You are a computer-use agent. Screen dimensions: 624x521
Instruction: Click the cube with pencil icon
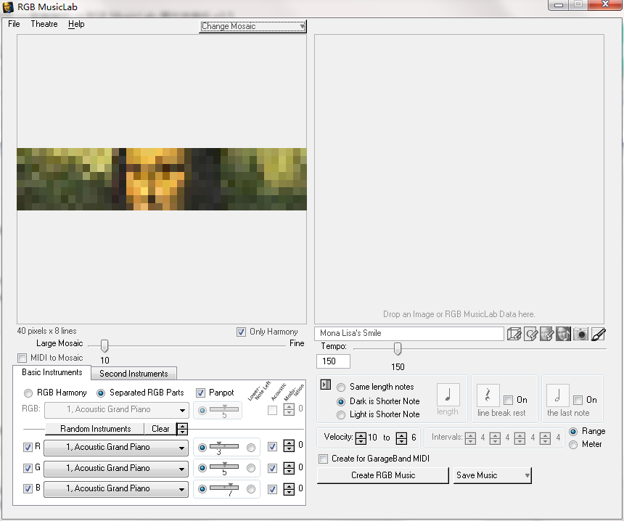click(514, 334)
